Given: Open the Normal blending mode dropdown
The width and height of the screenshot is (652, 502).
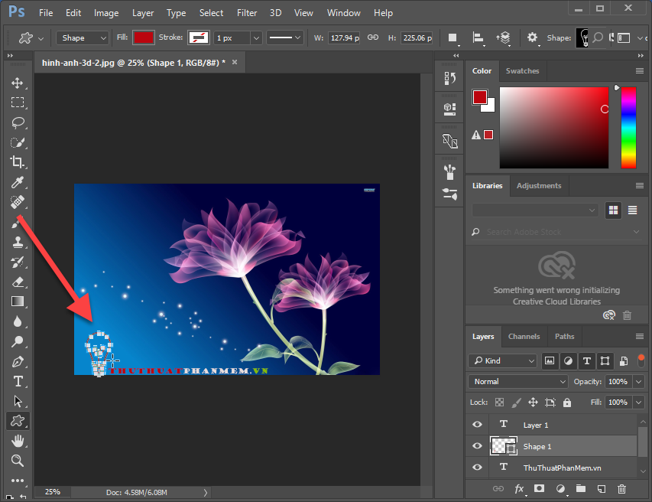Looking at the screenshot, I should click(x=517, y=381).
